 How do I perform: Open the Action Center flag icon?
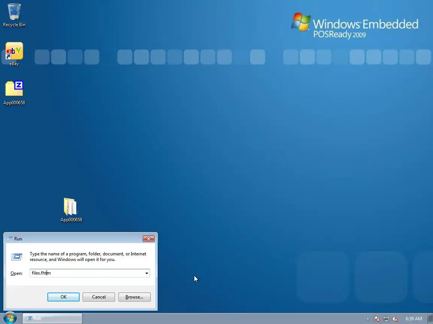point(377,319)
